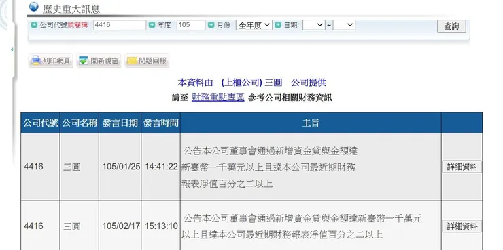Click the 公司代號或簡稱 field label
The height and width of the screenshot is (250, 503).
[x=64, y=25]
